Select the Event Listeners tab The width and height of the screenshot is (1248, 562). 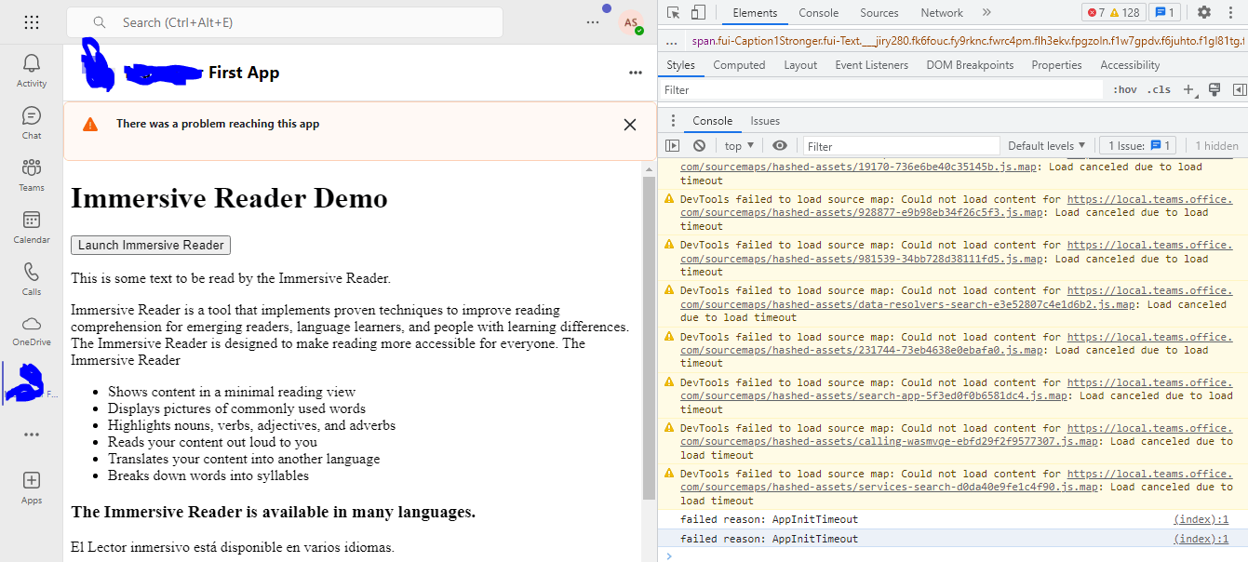click(x=871, y=65)
